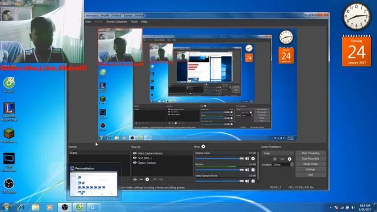The width and height of the screenshot is (377, 212).
Task: Open source properties gear in Sources panel
Action: click(x=147, y=179)
